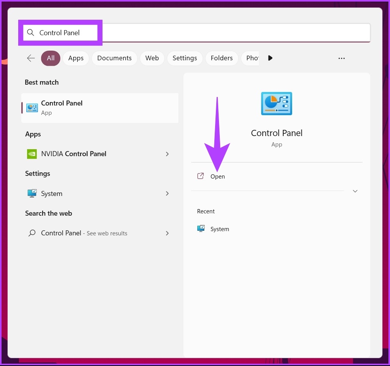This screenshot has height=366, width=390.
Task: Expand additional Control Panel actions with chevron
Action: 355,191
